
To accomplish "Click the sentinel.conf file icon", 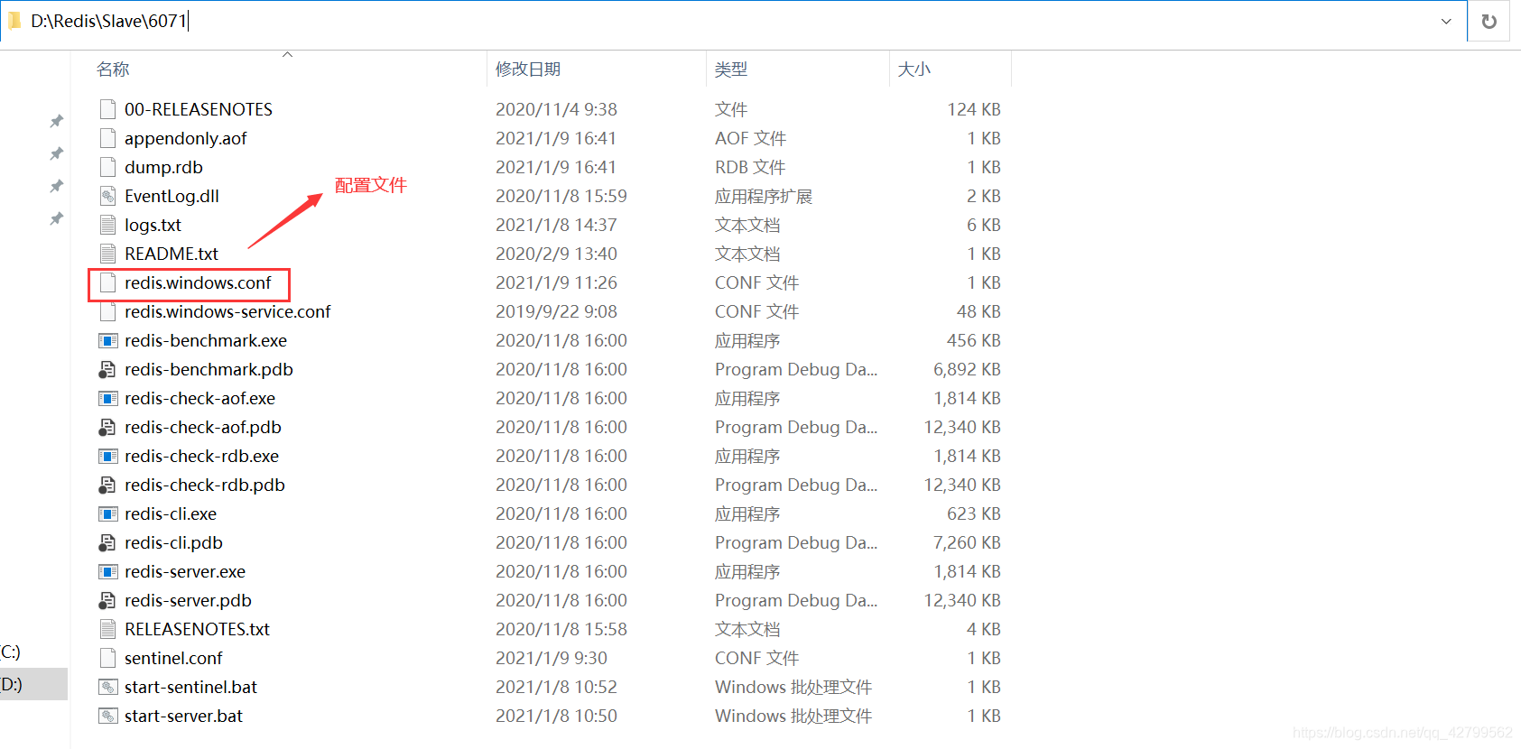I will [107, 658].
